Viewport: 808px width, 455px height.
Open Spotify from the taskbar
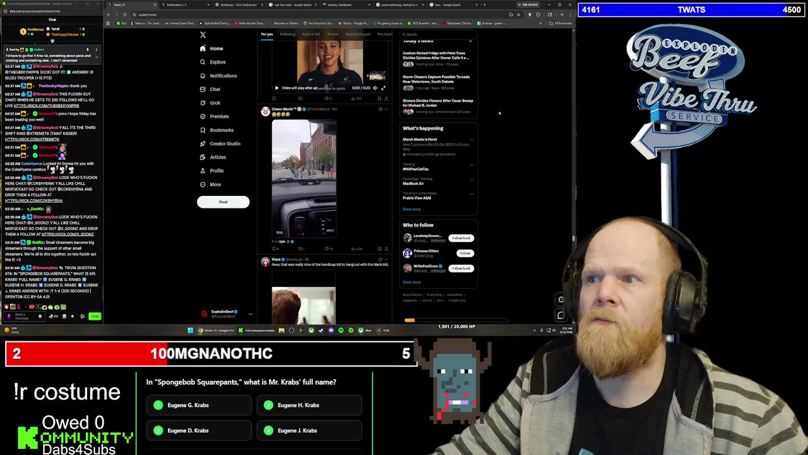click(x=341, y=330)
